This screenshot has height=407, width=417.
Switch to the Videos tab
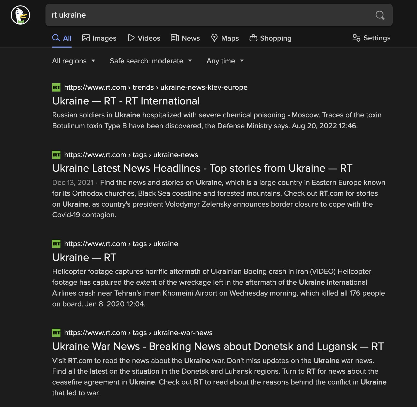click(x=144, y=38)
